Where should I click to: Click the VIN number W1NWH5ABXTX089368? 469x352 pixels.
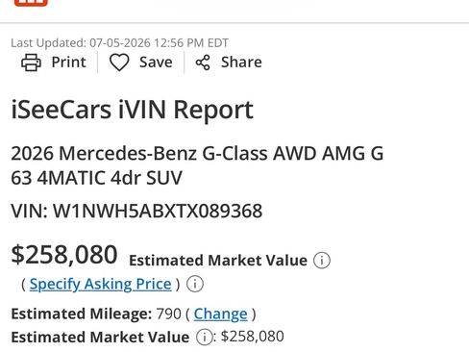click(x=158, y=211)
